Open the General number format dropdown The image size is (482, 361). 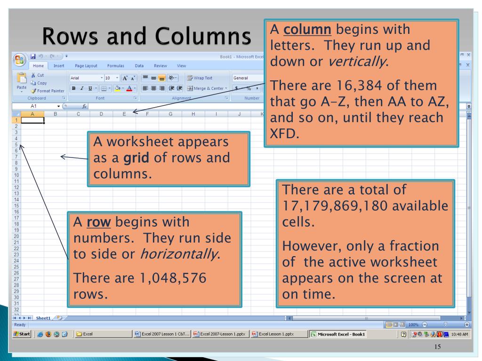pyautogui.click(x=248, y=78)
